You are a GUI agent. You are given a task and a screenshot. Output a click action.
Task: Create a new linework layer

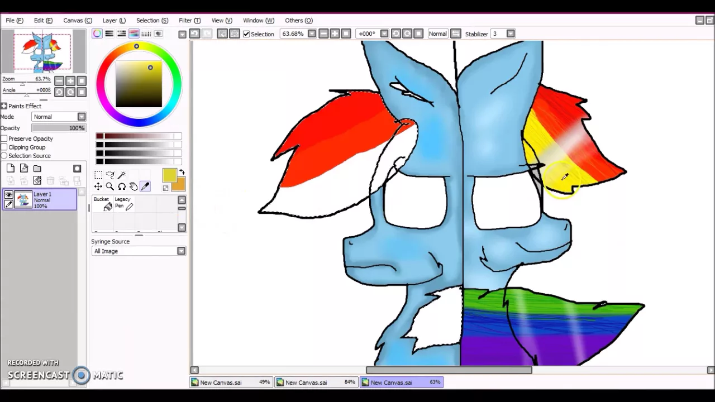pos(24,169)
